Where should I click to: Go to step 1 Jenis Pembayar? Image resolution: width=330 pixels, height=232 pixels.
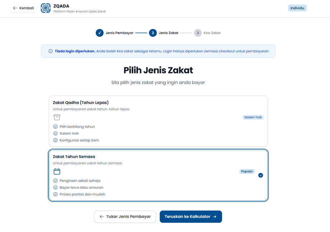[x=100, y=33]
